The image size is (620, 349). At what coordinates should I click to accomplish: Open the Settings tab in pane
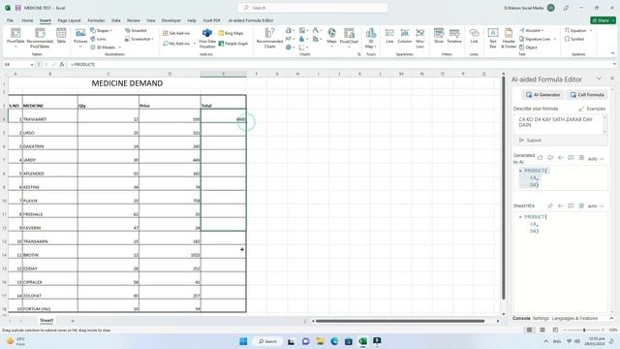click(x=541, y=318)
